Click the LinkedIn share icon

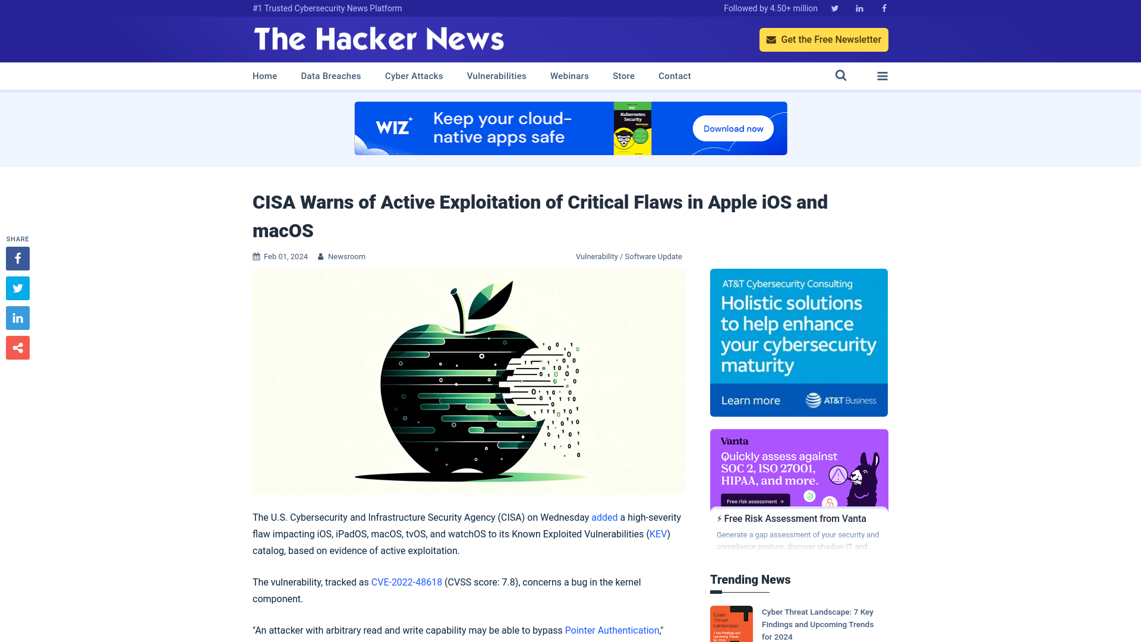[17, 317]
